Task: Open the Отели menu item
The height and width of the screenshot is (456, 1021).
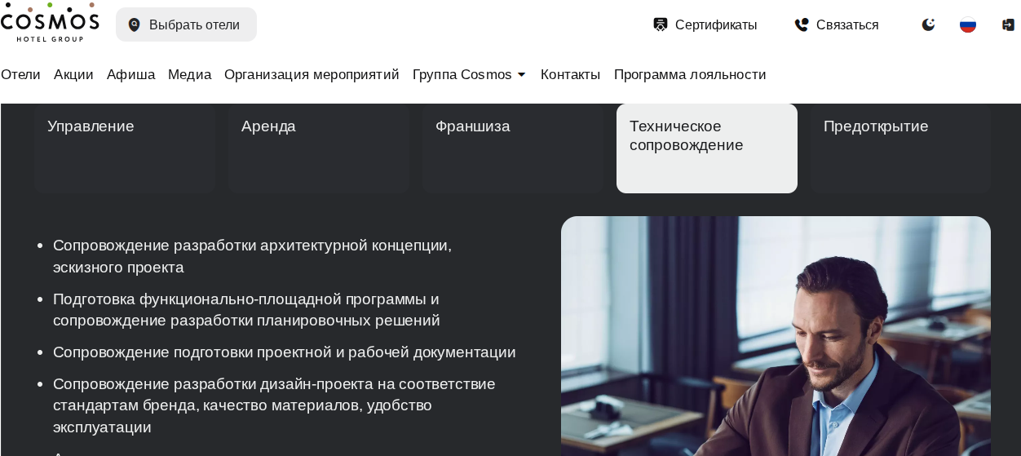Action: click(20, 74)
